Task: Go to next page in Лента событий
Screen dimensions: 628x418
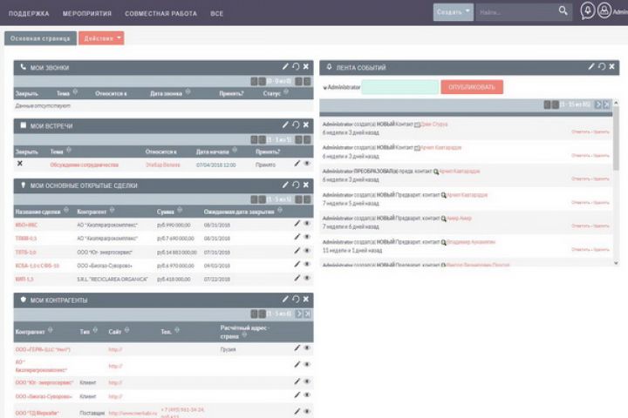Action: coord(598,104)
